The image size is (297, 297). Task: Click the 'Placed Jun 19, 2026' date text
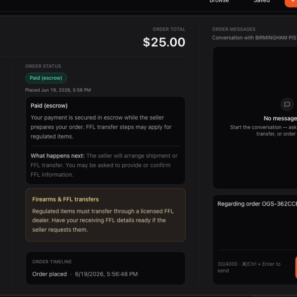tap(58, 90)
